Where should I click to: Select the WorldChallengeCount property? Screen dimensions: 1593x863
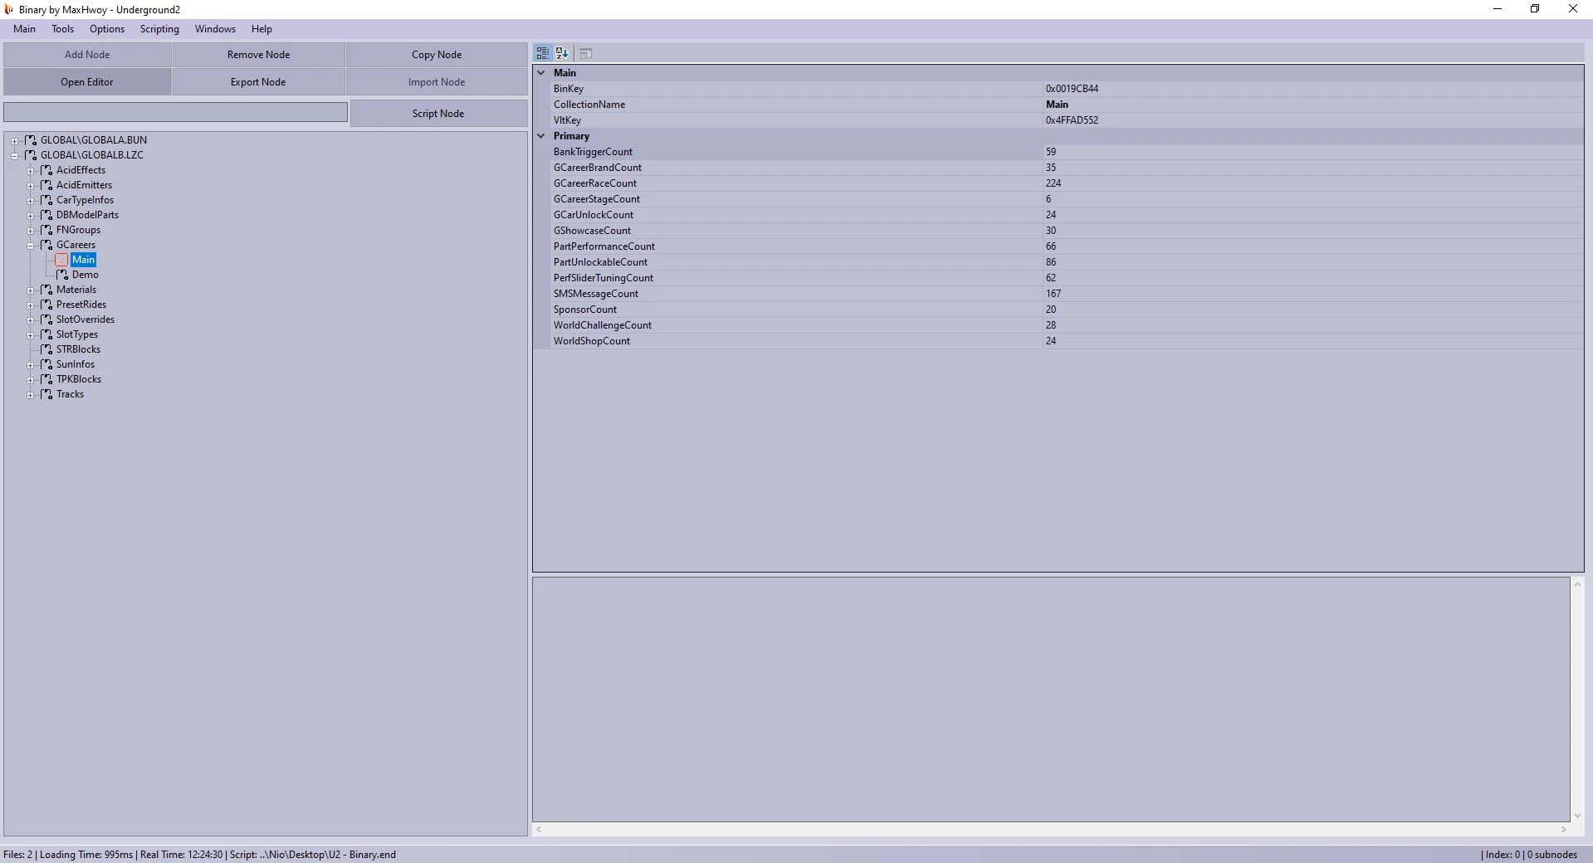tap(603, 325)
